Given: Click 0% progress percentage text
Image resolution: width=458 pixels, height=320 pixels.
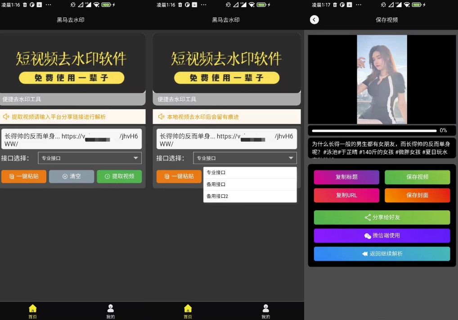Looking at the screenshot, I should (443, 130).
